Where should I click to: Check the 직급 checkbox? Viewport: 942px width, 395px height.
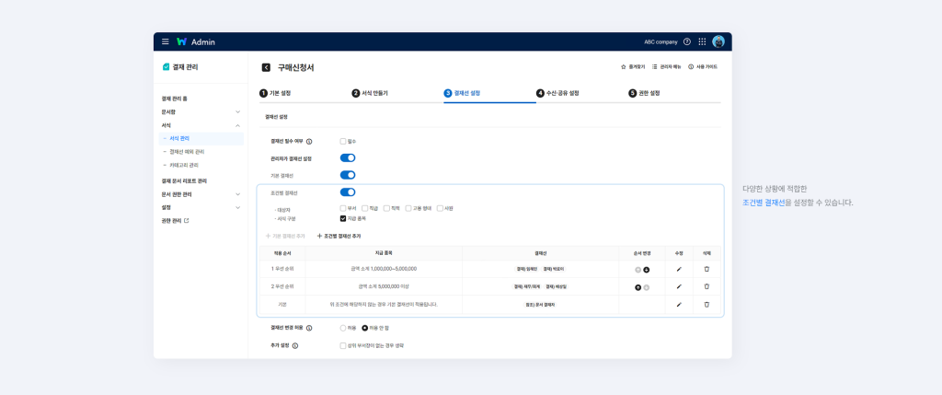click(x=364, y=209)
